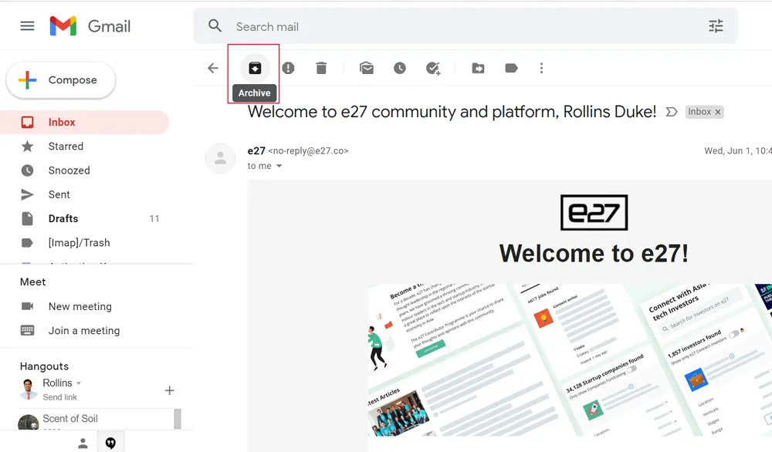
Task: Expand recipient details arrow beside 'to me'
Action: coord(279,166)
